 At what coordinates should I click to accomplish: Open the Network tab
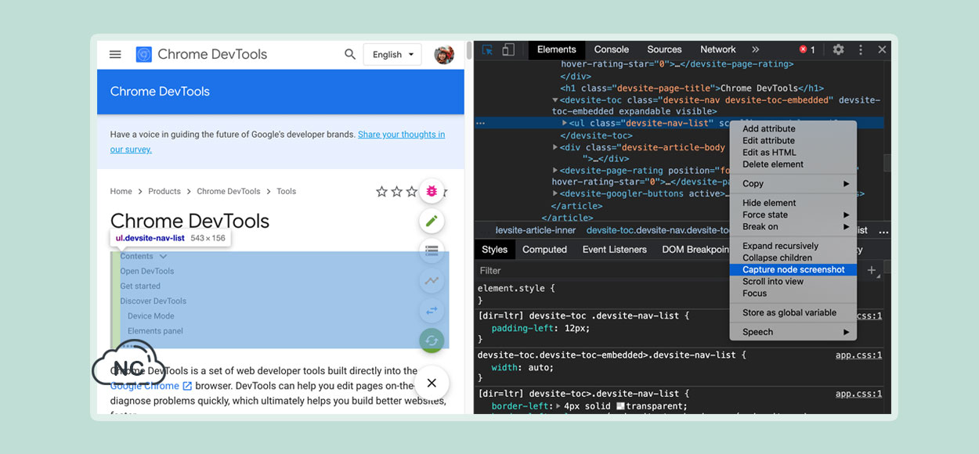[x=717, y=49]
